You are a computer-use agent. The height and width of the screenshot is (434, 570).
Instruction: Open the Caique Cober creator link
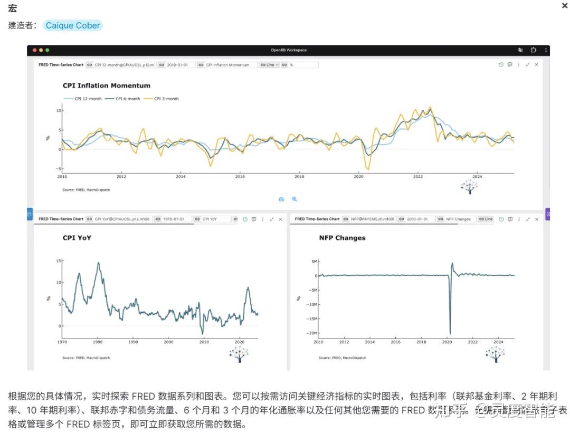point(72,25)
